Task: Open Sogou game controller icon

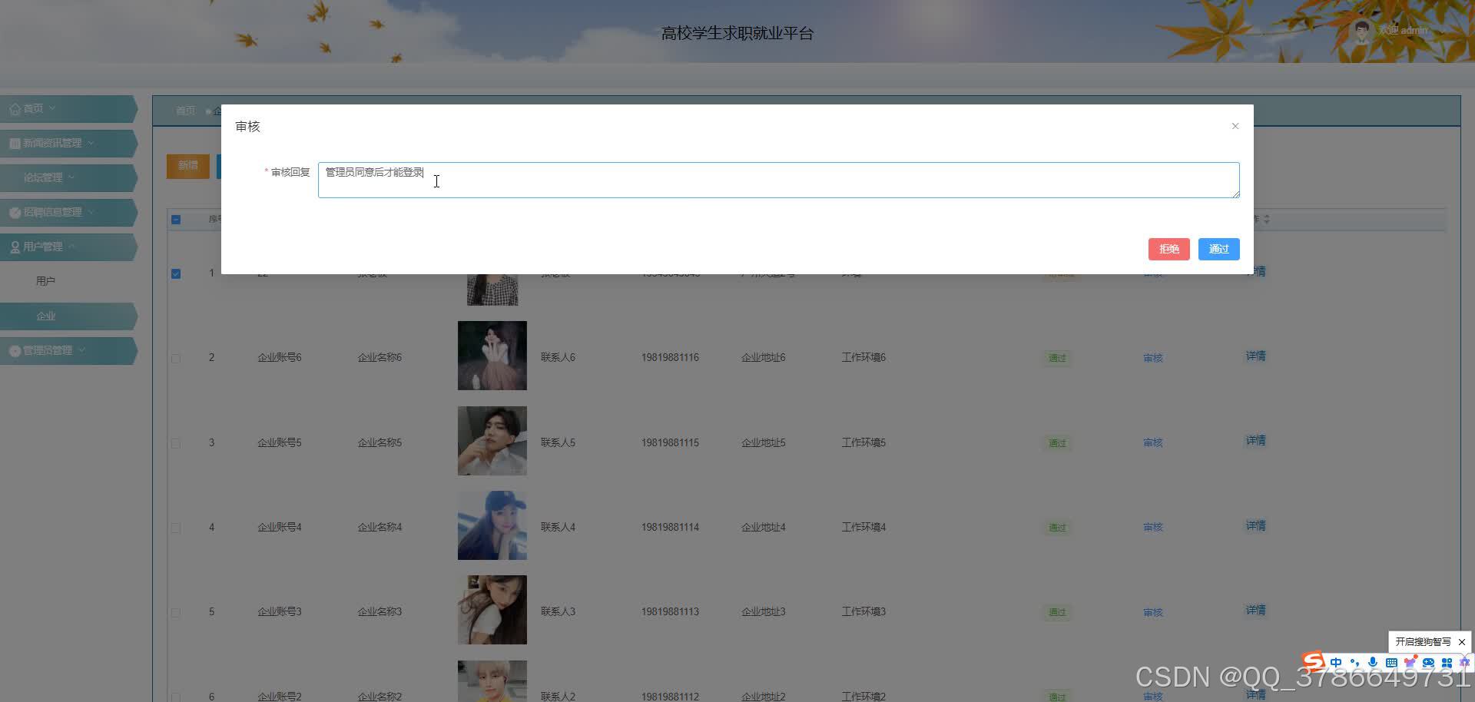Action: coord(1428,663)
